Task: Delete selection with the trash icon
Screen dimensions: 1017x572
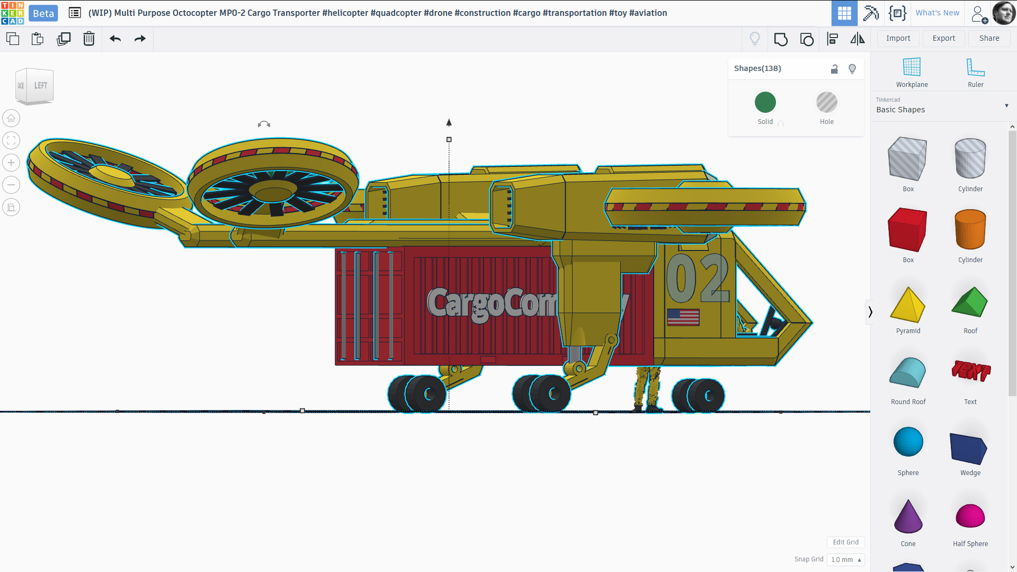Action: coord(89,39)
